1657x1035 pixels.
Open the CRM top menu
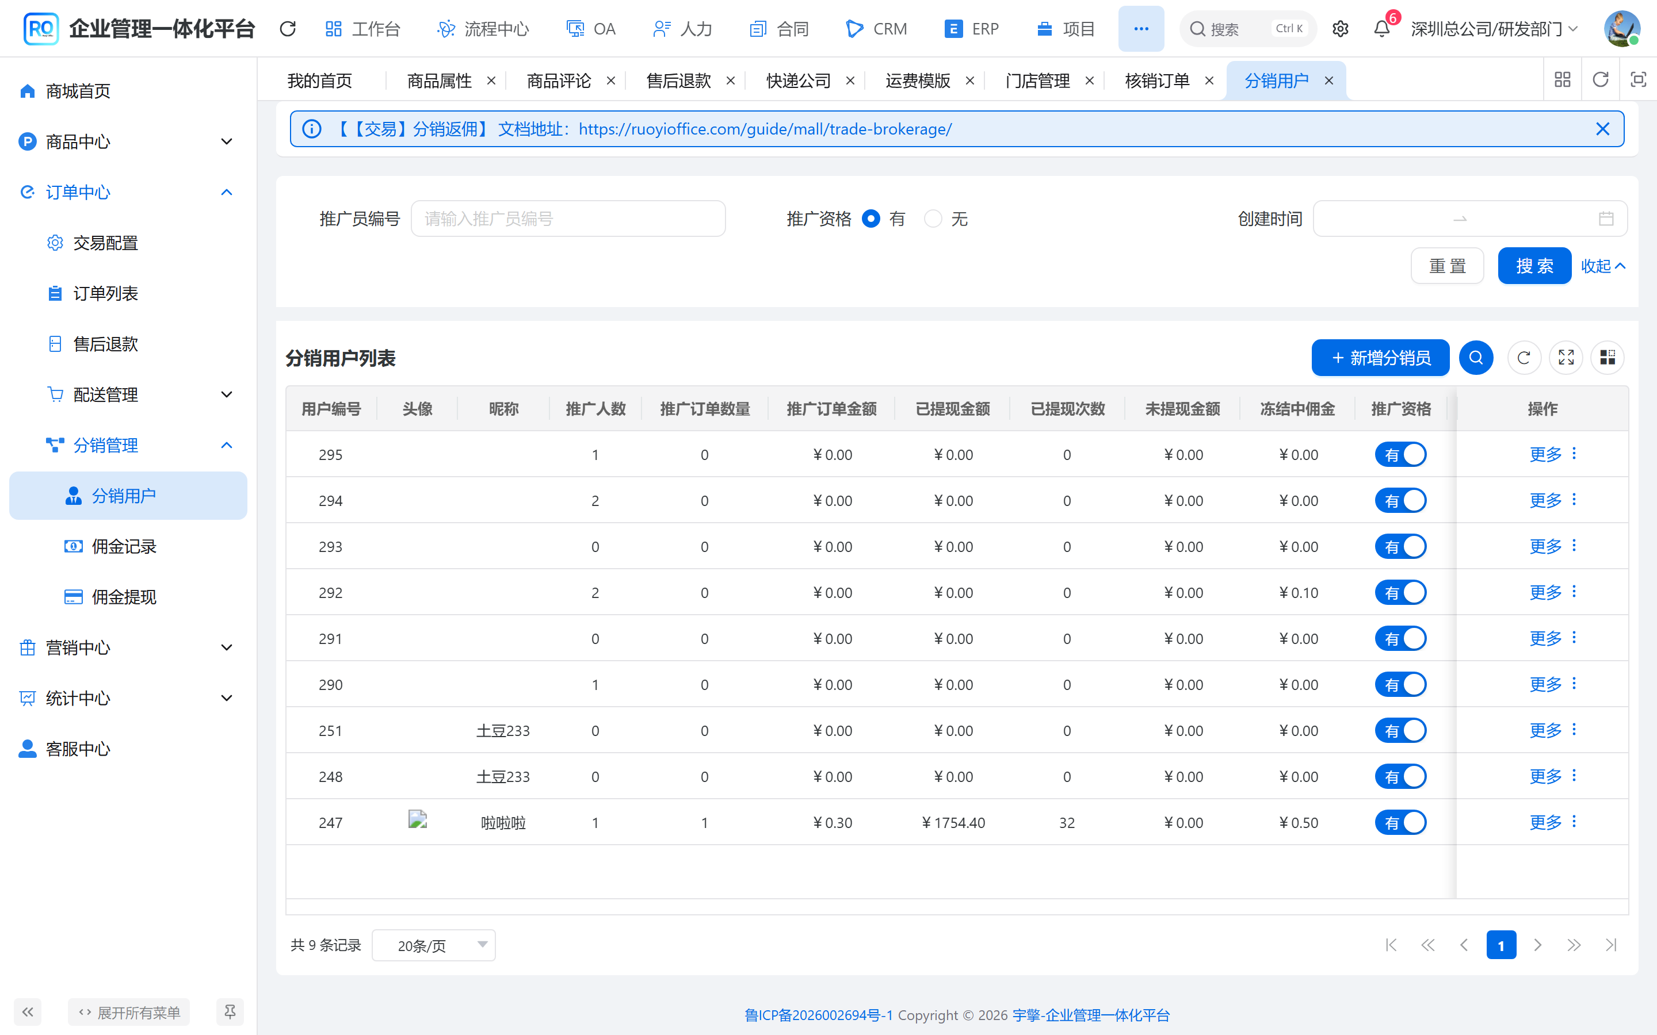tap(876, 29)
